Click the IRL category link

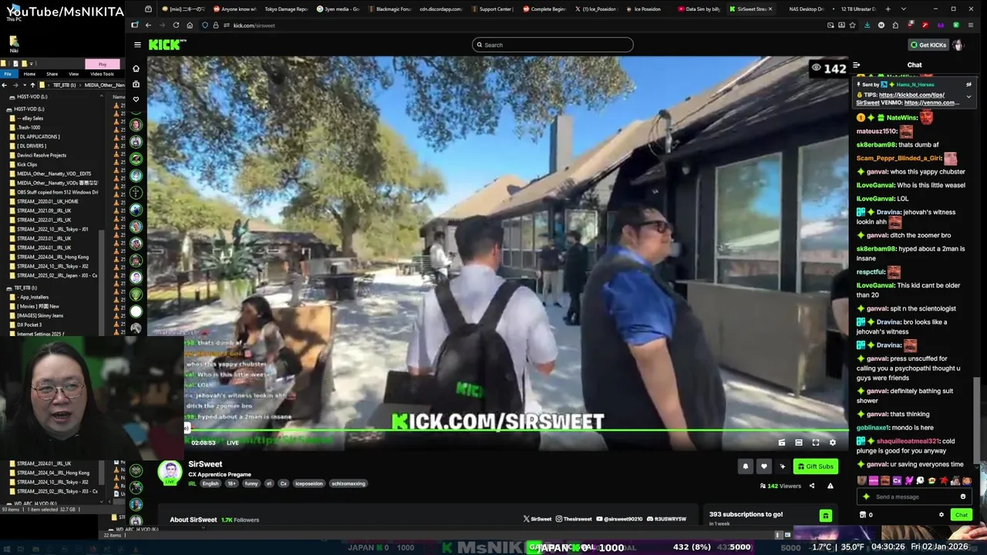pos(192,483)
